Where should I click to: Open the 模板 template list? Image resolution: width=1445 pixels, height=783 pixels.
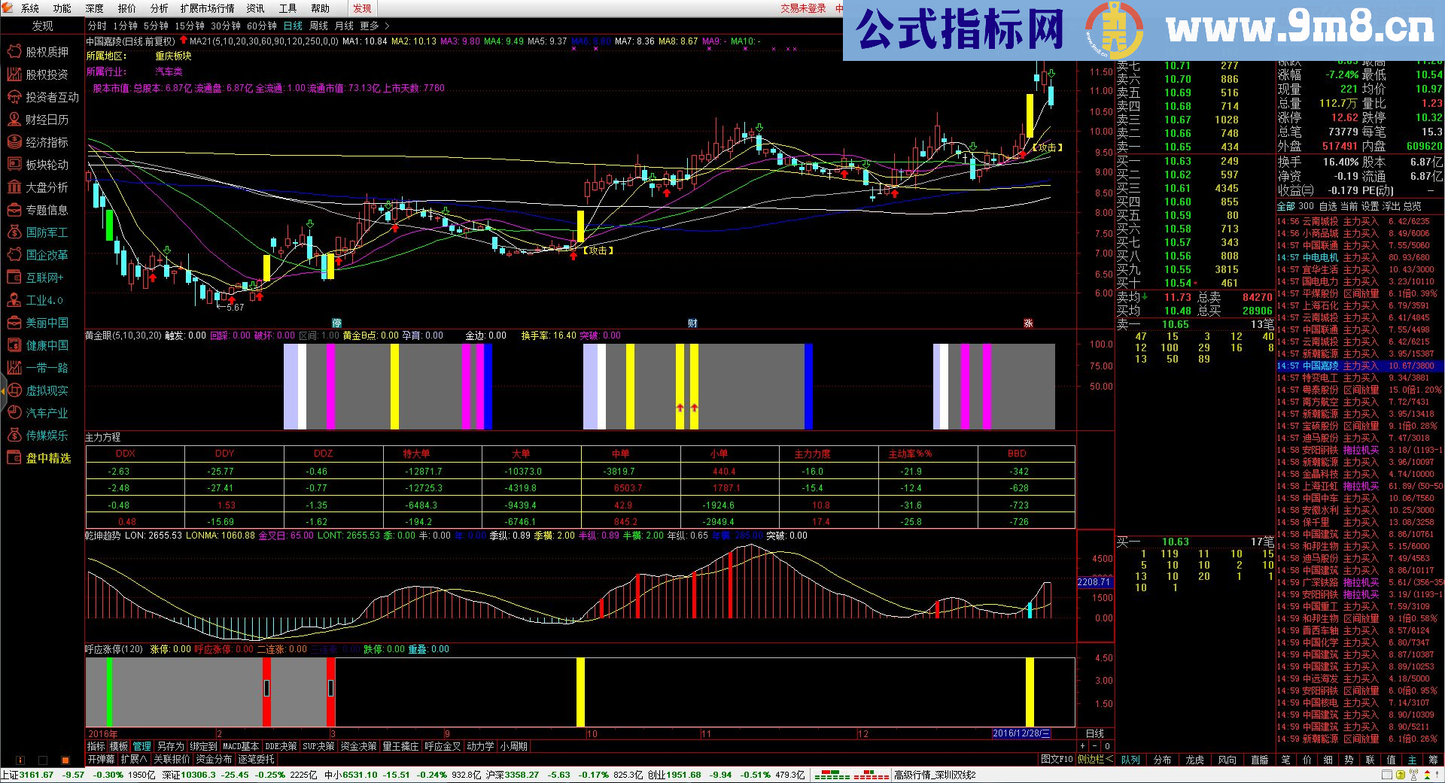click(119, 746)
